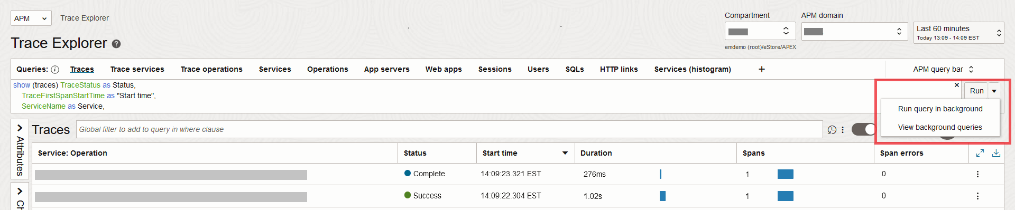Sort by Status column header
1015x210 pixels.
pos(415,153)
